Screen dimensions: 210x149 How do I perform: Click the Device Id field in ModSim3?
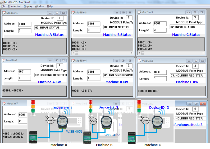(129, 18)
